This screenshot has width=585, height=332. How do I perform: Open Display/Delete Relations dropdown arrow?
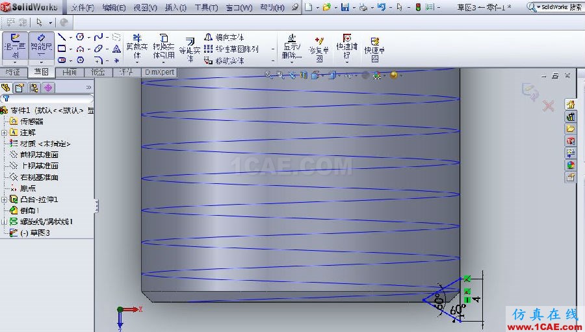point(292,62)
